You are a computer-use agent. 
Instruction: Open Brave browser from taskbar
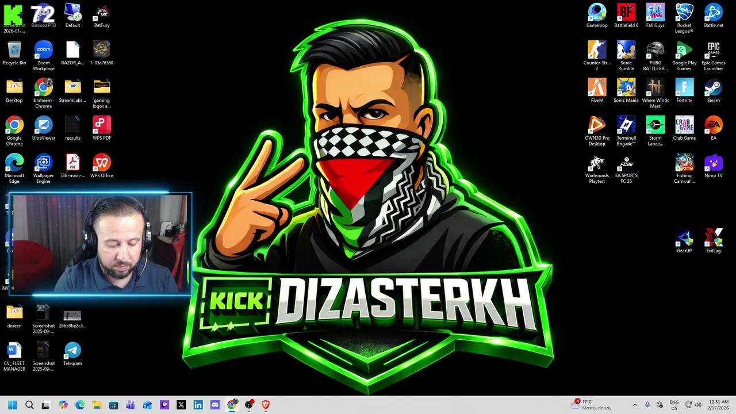point(266,405)
